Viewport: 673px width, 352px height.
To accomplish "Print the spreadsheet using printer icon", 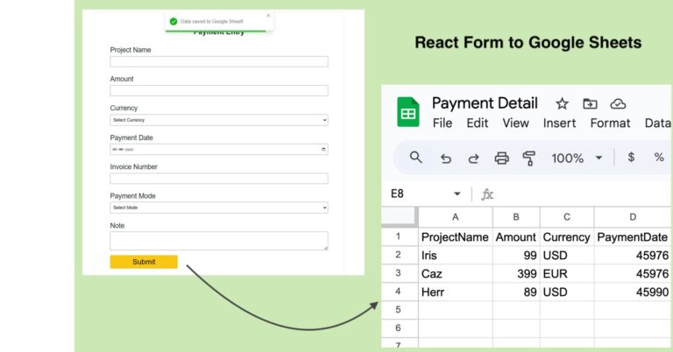I will click(501, 158).
